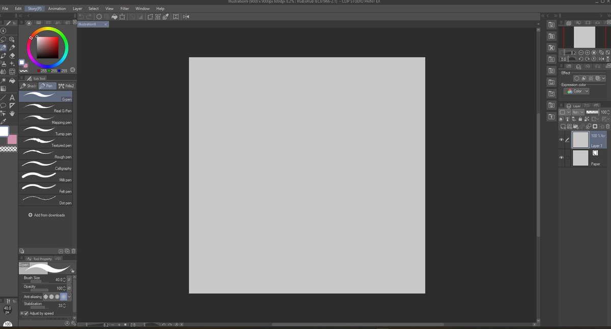This screenshot has height=329, width=611.
Task: Select the Calligraphy sub tool
Action: 46,164
